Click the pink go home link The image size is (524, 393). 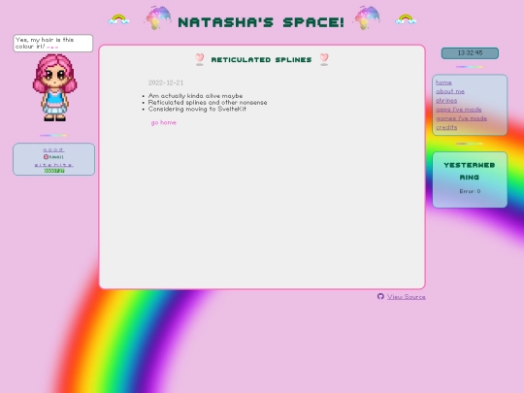(x=163, y=122)
